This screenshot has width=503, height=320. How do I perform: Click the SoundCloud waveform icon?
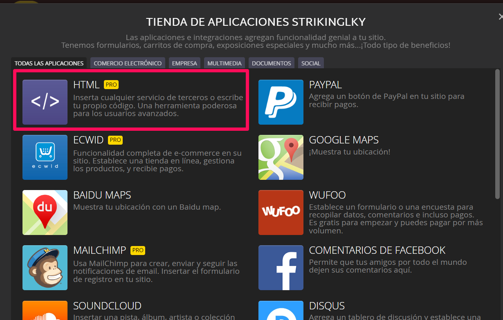coord(45,313)
